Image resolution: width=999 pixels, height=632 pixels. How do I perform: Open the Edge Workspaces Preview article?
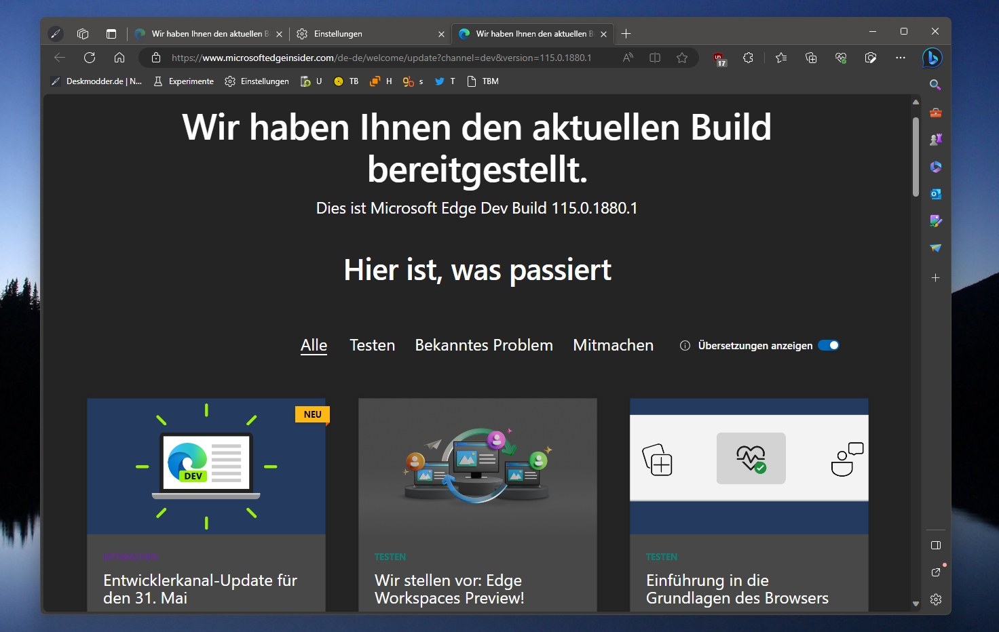(x=449, y=589)
